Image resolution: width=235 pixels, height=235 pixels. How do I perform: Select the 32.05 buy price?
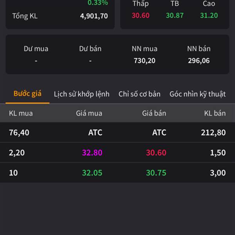point(92,173)
